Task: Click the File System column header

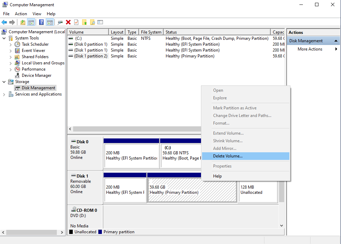Action: tap(151, 32)
